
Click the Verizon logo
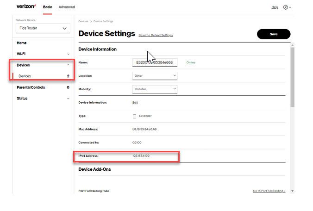[x=26, y=7]
